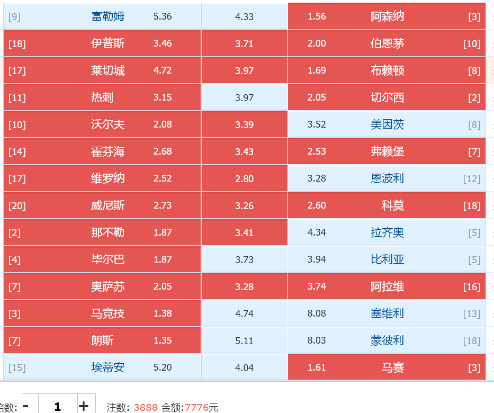Deselect 马竞技 home win 1.38

102,313
